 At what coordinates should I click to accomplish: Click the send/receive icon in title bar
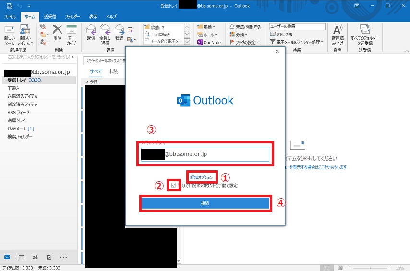[10, 5]
